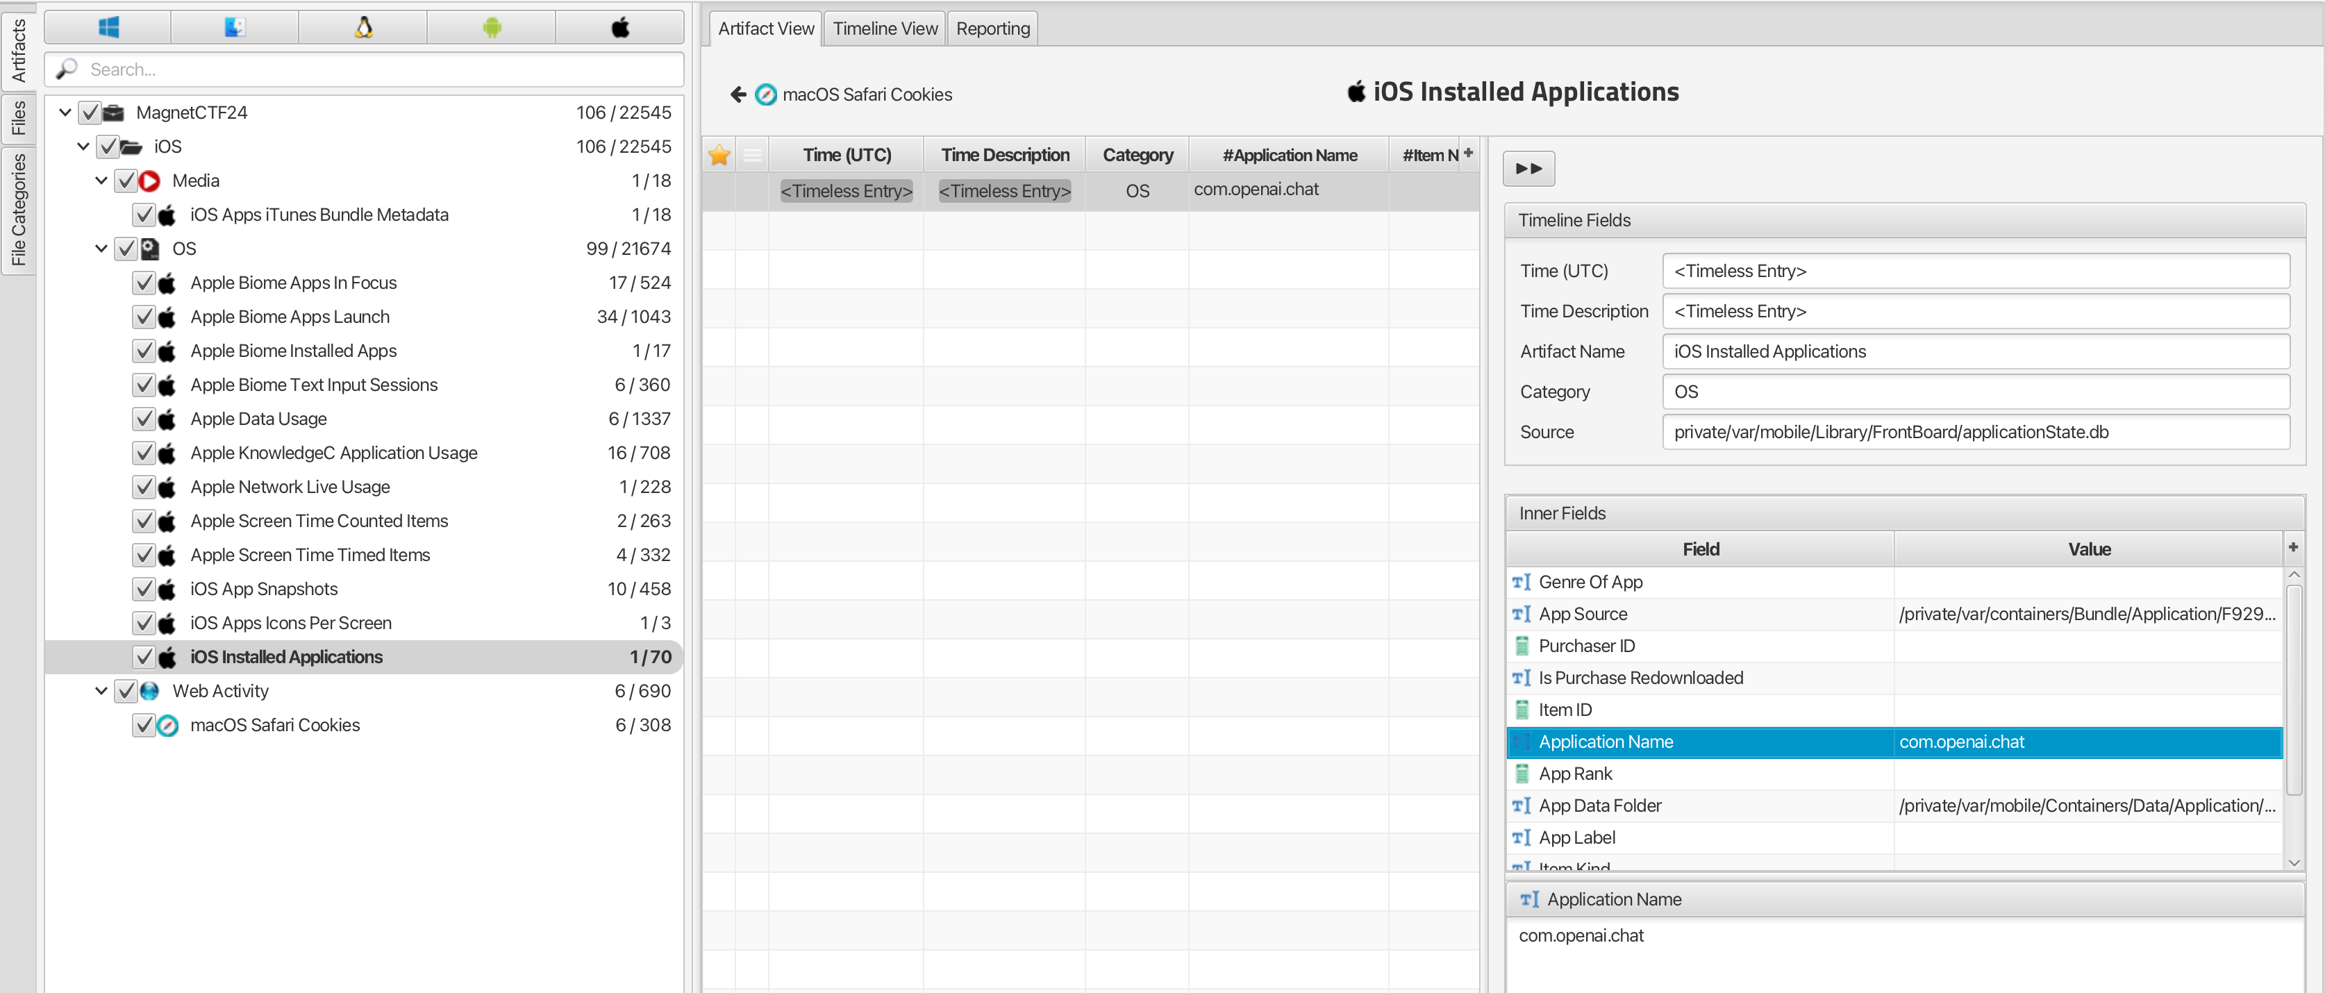The height and width of the screenshot is (993, 2325).
Task: Toggle Apple KnowledgeC Application Usage checkbox
Action: [144, 453]
